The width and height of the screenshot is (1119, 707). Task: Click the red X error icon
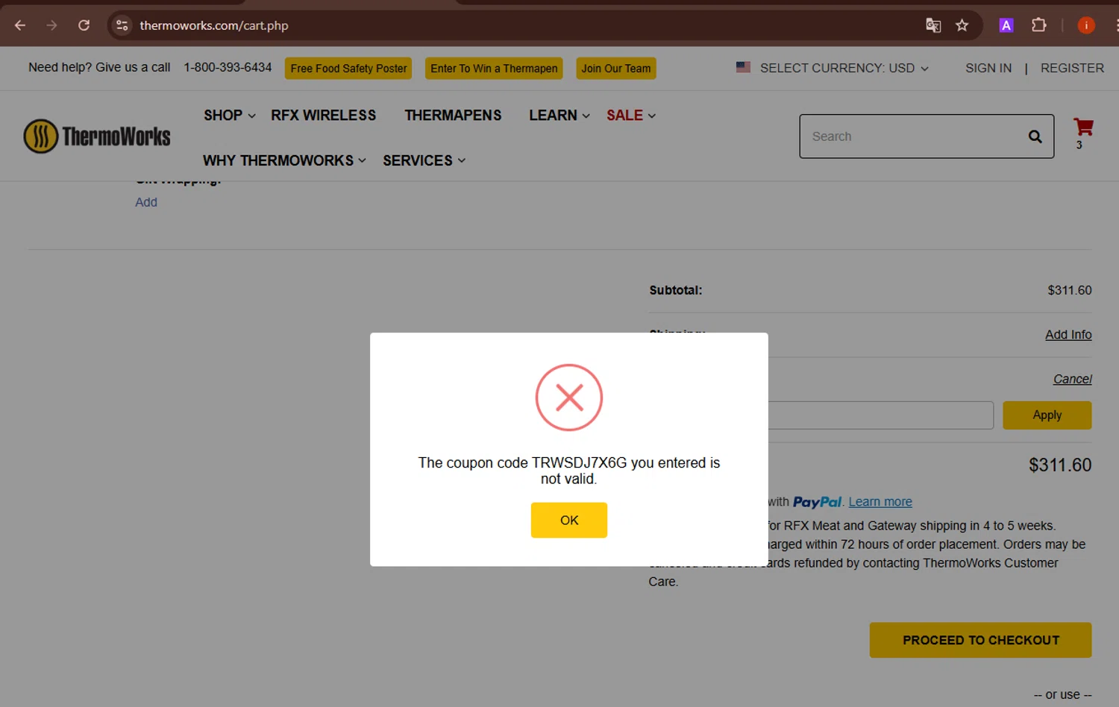[569, 398]
